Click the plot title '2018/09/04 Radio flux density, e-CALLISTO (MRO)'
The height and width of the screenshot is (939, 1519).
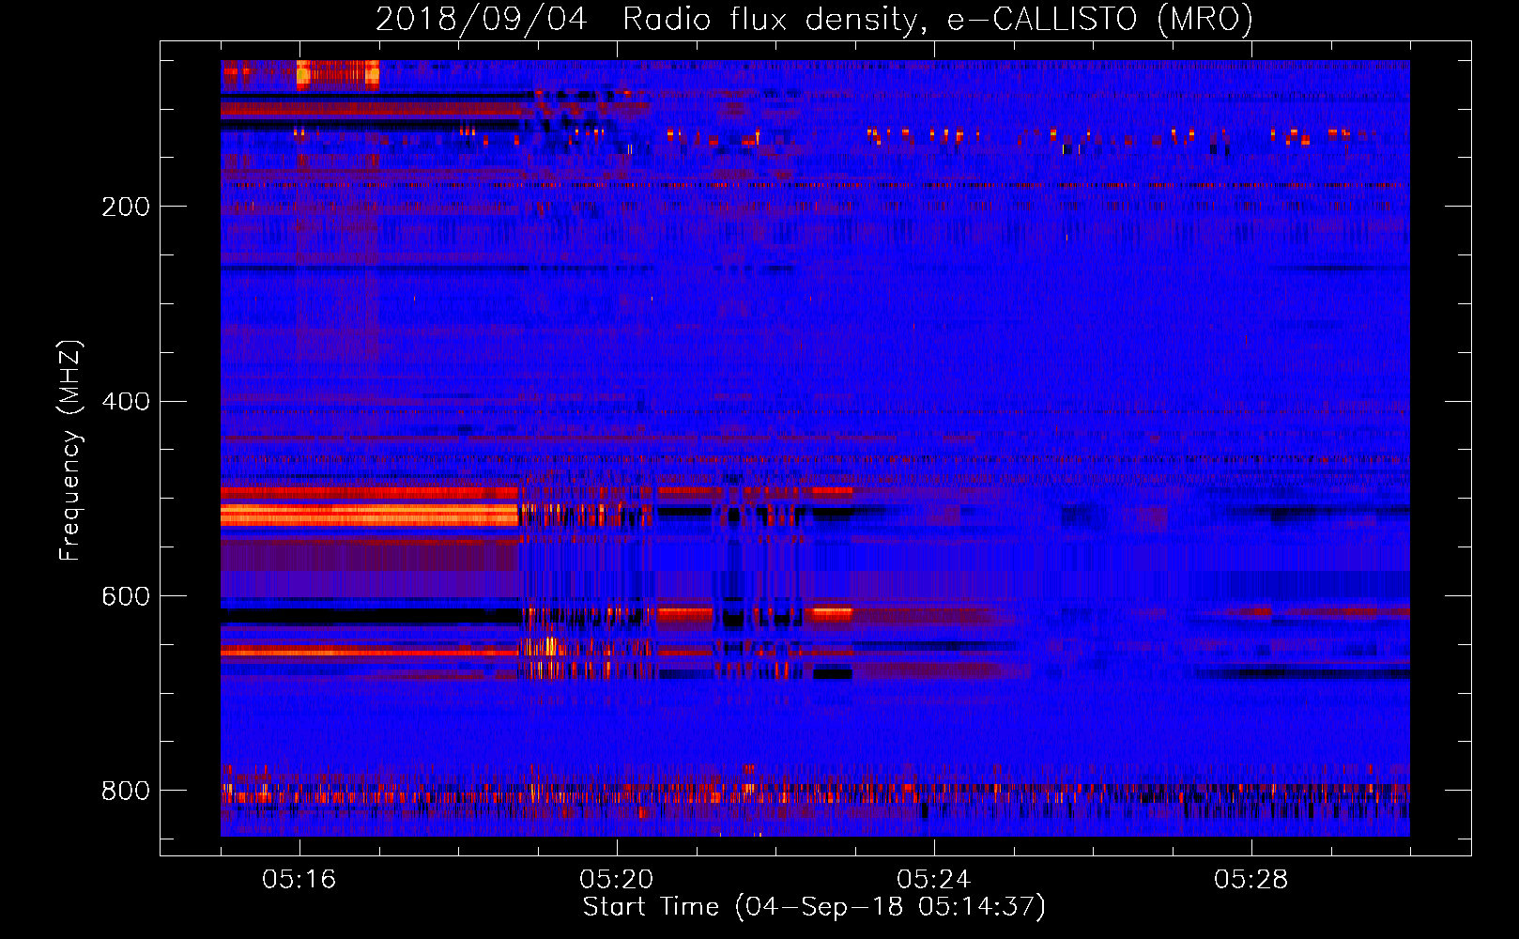click(814, 19)
